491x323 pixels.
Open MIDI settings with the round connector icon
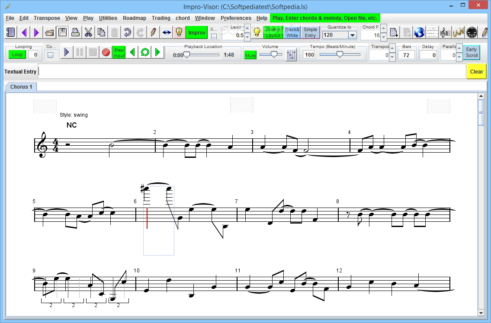pyautogui.click(x=472, y=32)
